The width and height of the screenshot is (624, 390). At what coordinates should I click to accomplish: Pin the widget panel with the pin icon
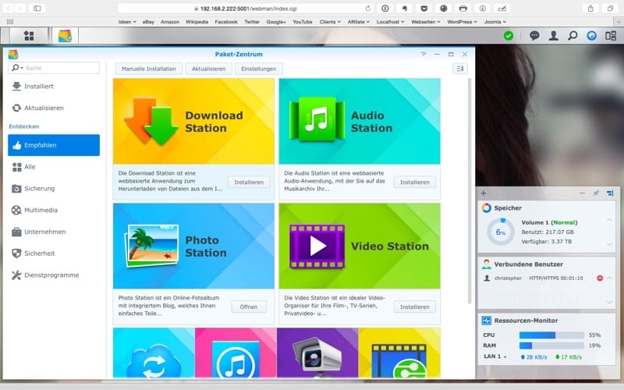[x=596, y=193]
